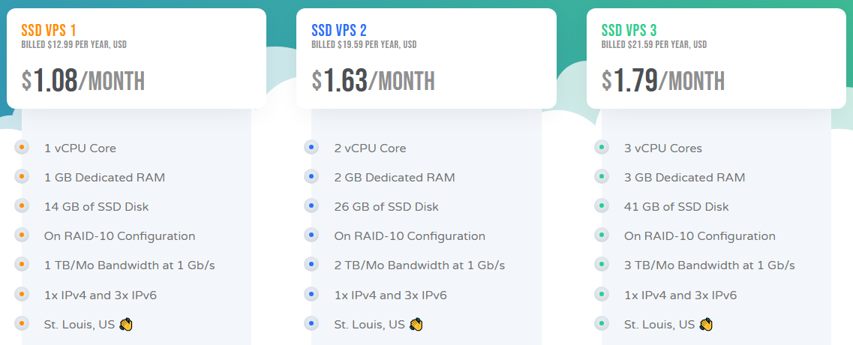Click the blue bullet beside 2 GB Dedicated RAM
This screenshot has width=853, height=345.
coord(312,177)
